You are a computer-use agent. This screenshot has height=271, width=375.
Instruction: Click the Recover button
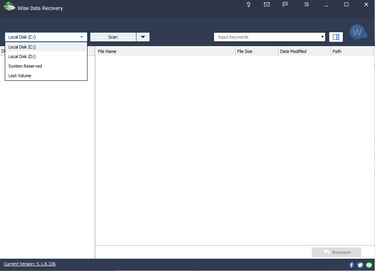tap(336, 252)
